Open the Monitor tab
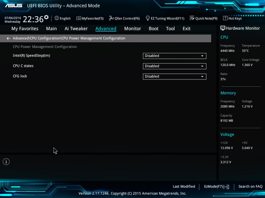Viewport: 265px width, 198px height. pos(132,29)
